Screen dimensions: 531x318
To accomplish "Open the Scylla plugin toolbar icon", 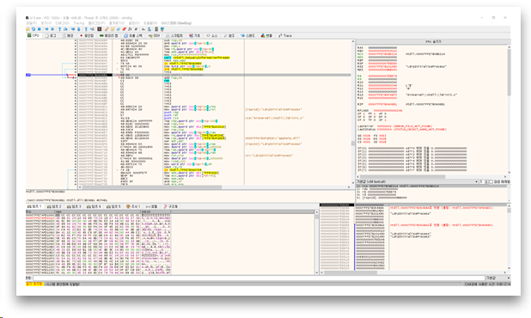I will [x=99, y=29].
